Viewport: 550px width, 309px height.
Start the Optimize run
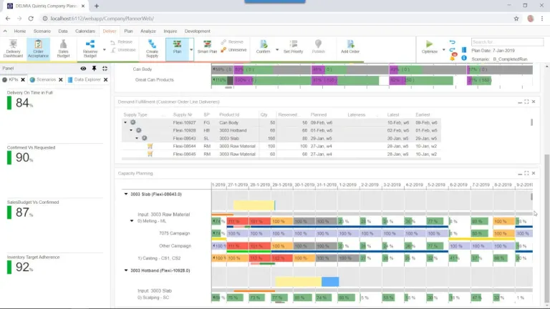[430, 46]
